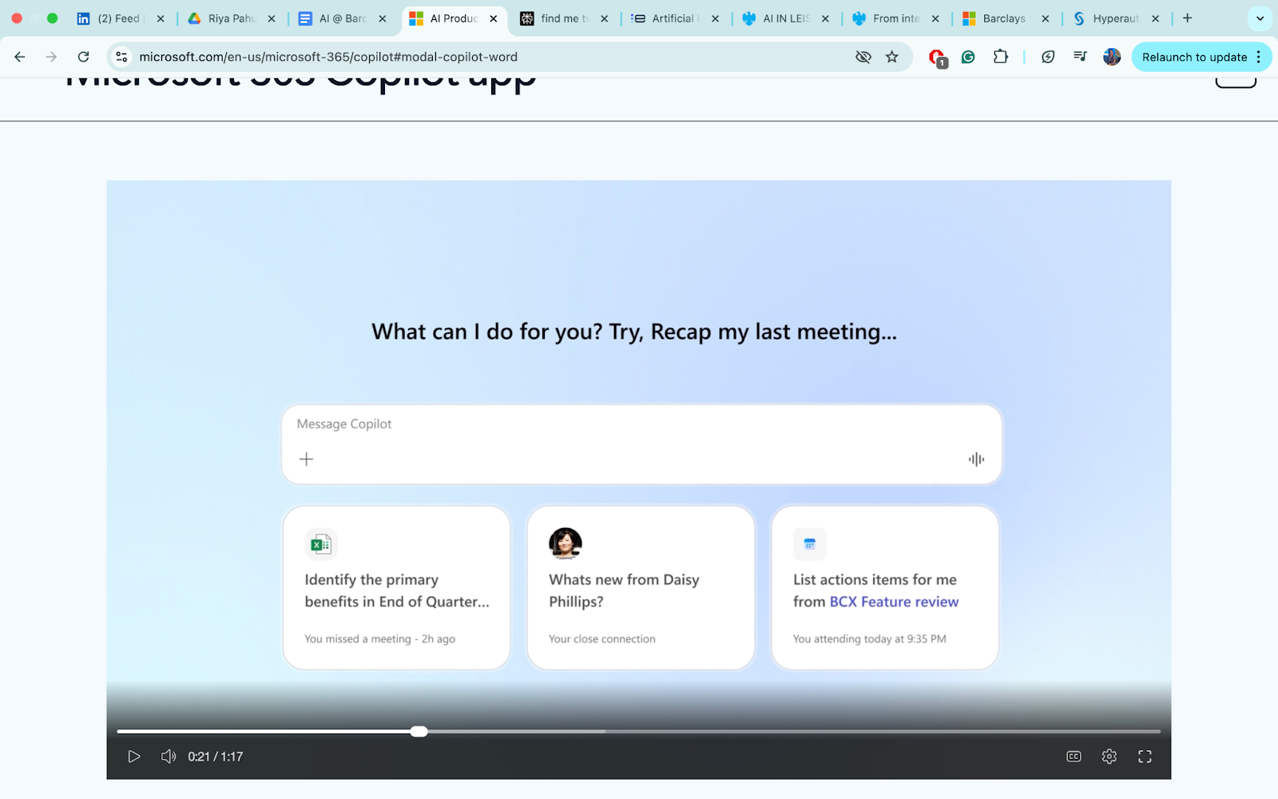Open the Daisy Phillips suggestion card
Screen dimensions: 1278x799
coord(641,587)
